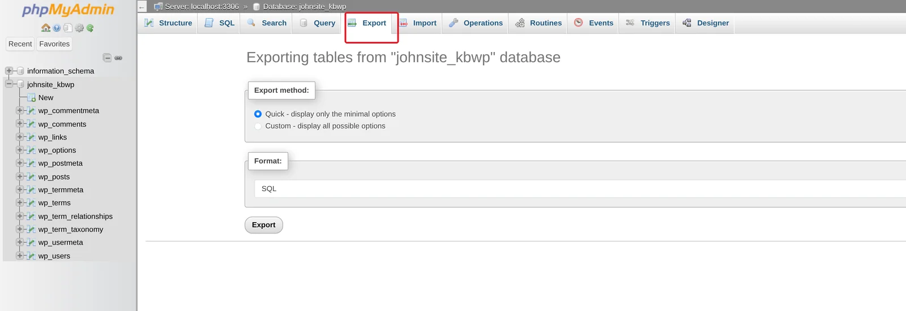This screenshot has width=906, height=311.
Task: Open the Structure tab
Action: coord(168,23)
